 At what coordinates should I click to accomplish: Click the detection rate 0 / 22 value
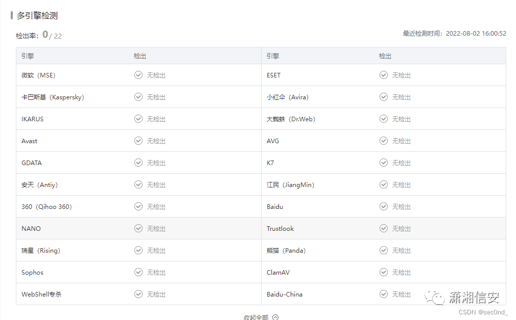[x=52, y=35]
